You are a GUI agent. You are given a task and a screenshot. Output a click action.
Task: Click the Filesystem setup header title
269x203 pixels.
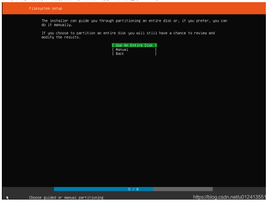[x=46, y=8]
